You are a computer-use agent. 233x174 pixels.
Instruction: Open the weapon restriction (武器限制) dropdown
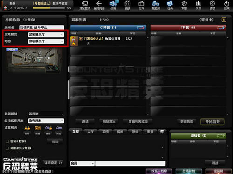[46, 114]
